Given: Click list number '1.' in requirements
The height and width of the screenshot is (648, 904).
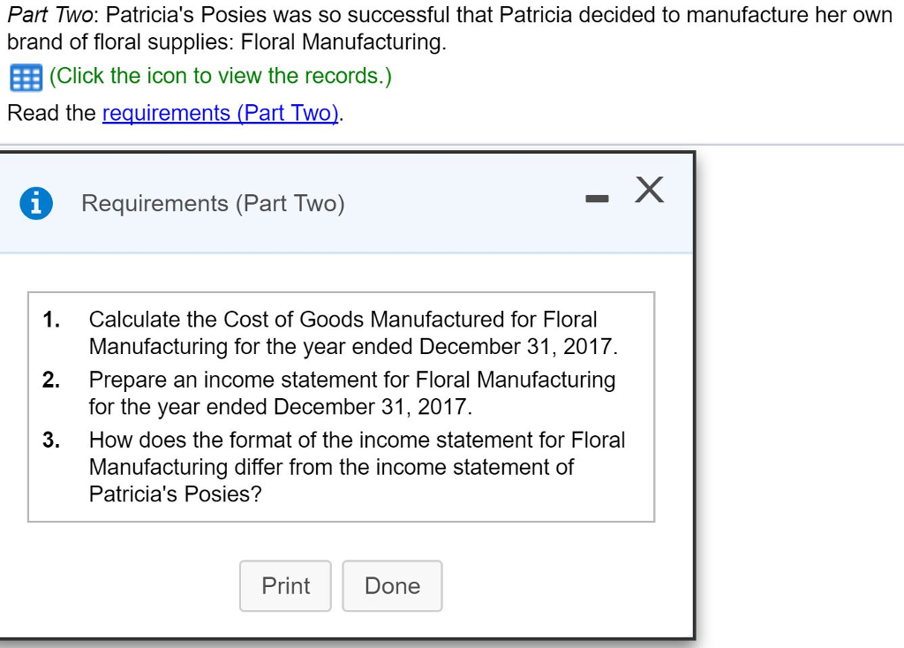Looking at the screenshot, I should coord(52,320).
